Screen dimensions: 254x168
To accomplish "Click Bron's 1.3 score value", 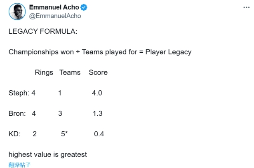I will click(x=97, y=114).
